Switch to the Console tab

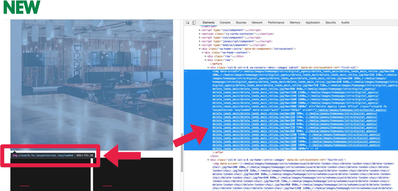225,23
